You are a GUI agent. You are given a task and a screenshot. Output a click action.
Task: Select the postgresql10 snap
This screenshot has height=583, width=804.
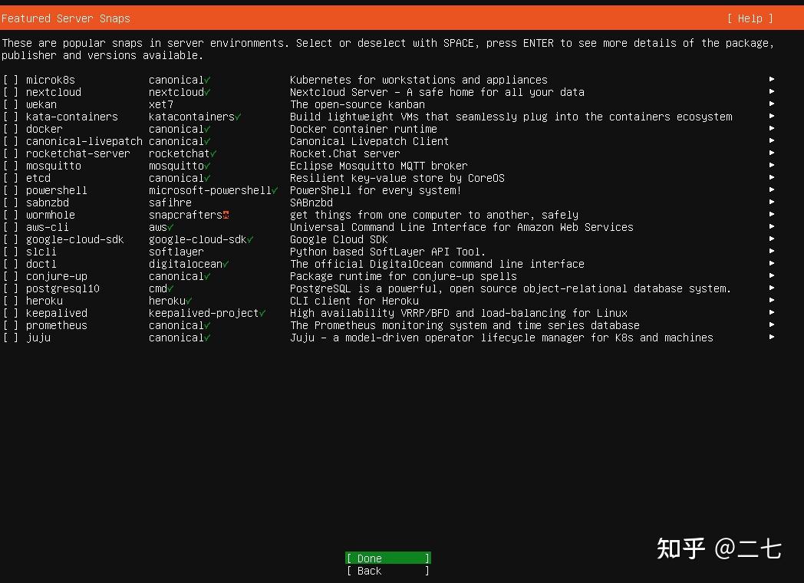11,288
